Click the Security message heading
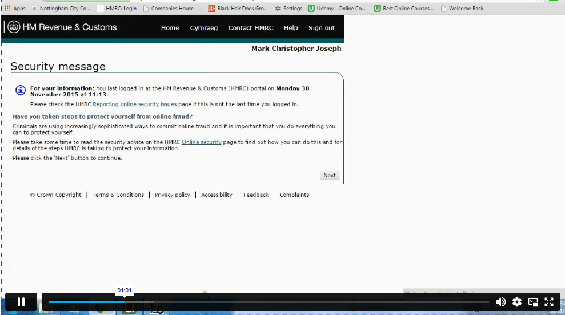The height and width of the screenshot is (315, 565). [58, 66]
